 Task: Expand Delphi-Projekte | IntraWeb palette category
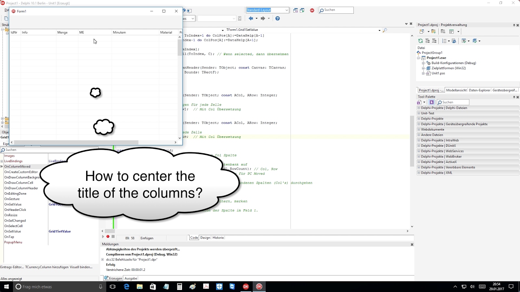tap(419, 140)
